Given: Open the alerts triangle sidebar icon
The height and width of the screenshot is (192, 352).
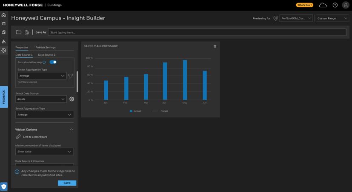Looking at the screenshot, I should (x=3, y=42).
